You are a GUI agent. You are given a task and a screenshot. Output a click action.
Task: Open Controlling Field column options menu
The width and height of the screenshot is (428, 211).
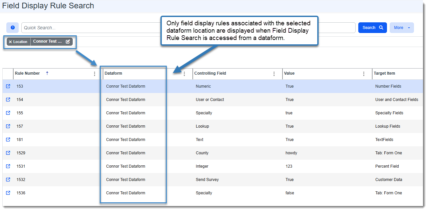point(274,74)
